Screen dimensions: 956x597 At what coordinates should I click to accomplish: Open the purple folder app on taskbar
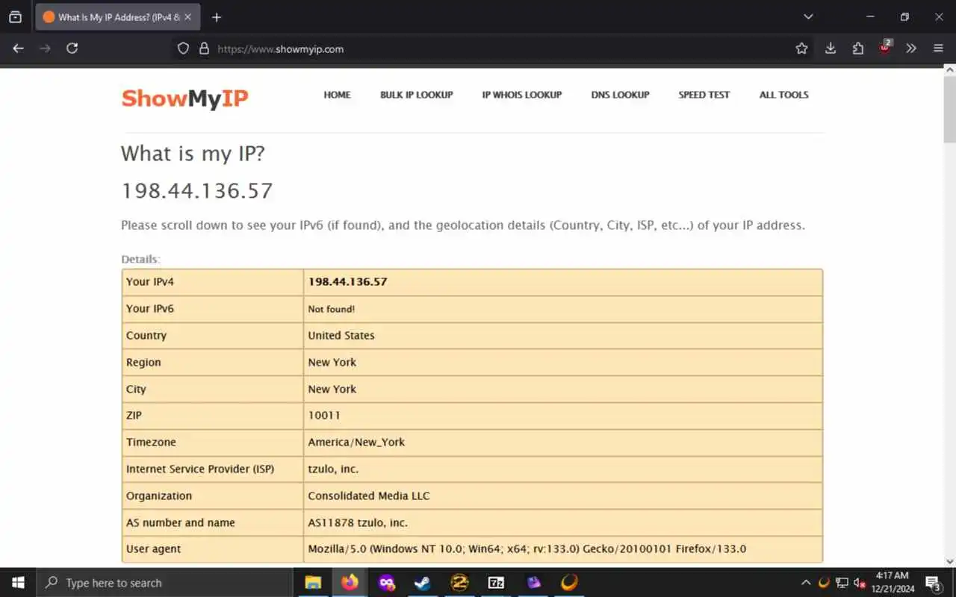click(533, 583)
